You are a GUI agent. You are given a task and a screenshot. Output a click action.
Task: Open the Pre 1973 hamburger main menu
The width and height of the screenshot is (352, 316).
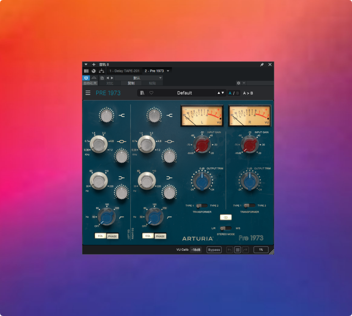[x=88, y=93]
